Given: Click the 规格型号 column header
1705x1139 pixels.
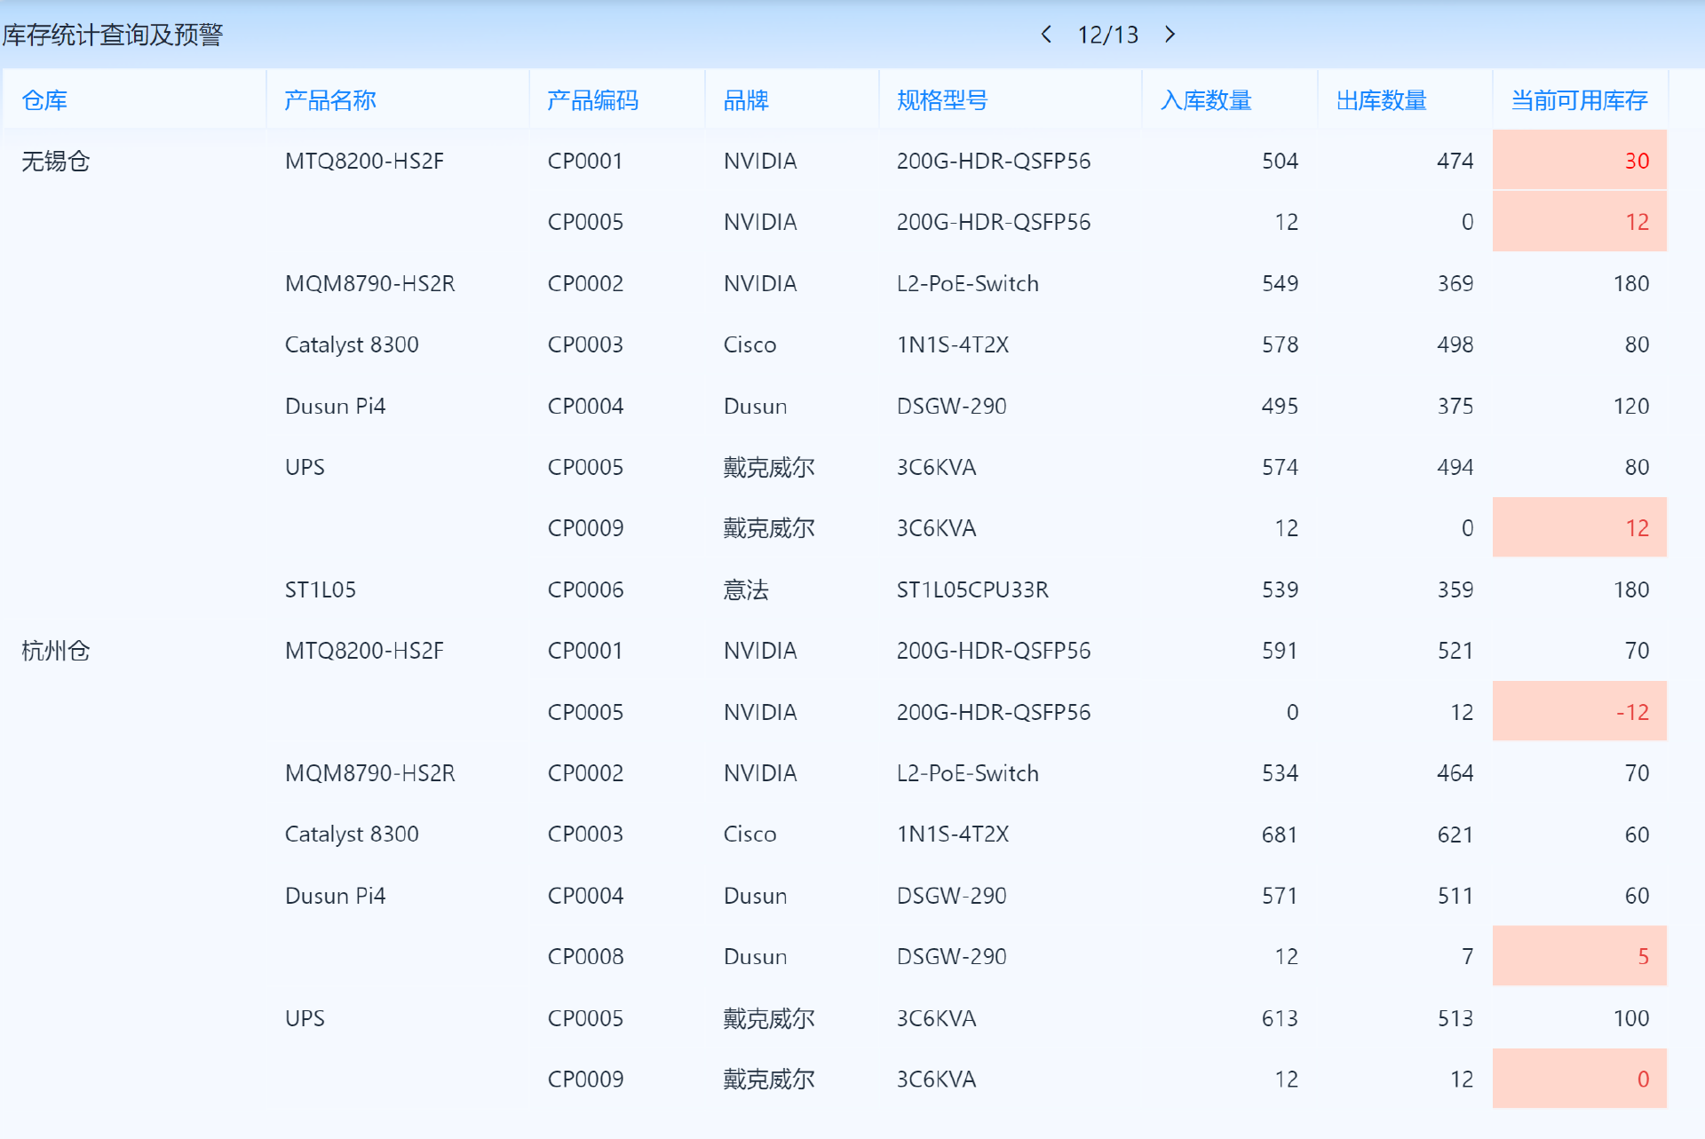Looking at the screenshot, I should click(x=942, y=100).
